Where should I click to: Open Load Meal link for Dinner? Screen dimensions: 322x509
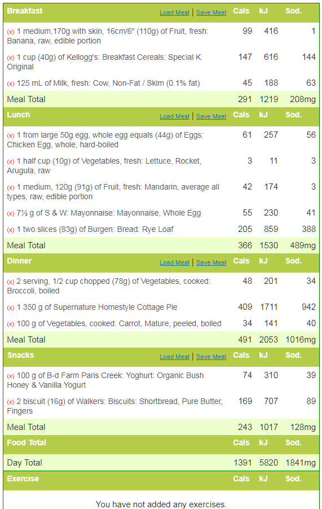174,262
